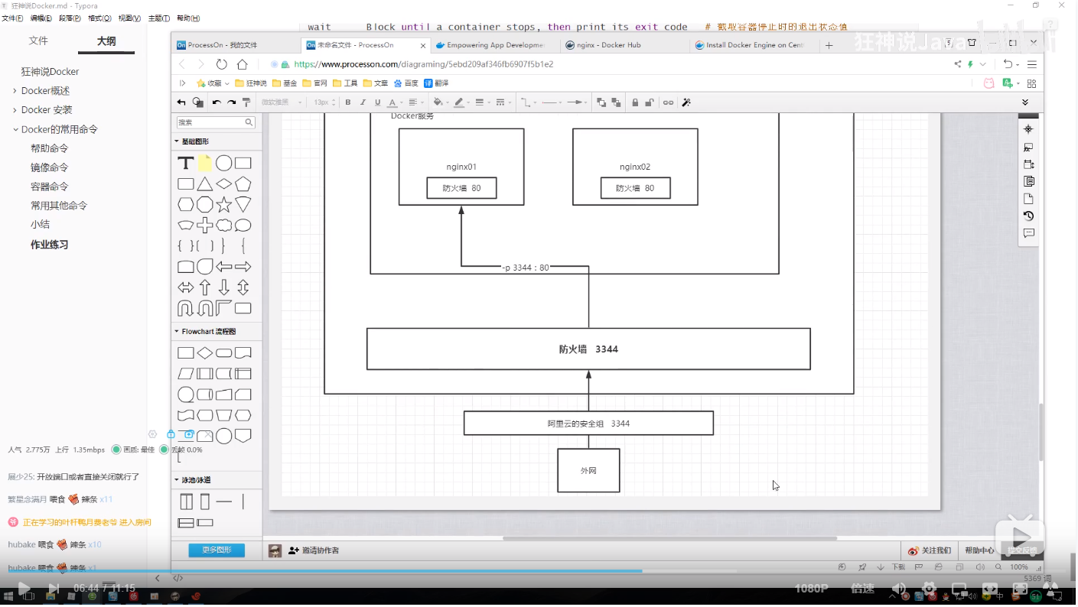The image size is (1078, 607).
Task: Click 帮助中心 link
Action: click(x=980, y=550)
